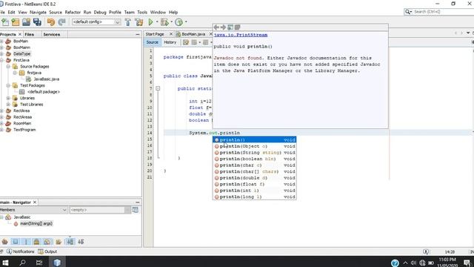
Task: Open the Help question mark tray icon
Action: coord(395,263)
